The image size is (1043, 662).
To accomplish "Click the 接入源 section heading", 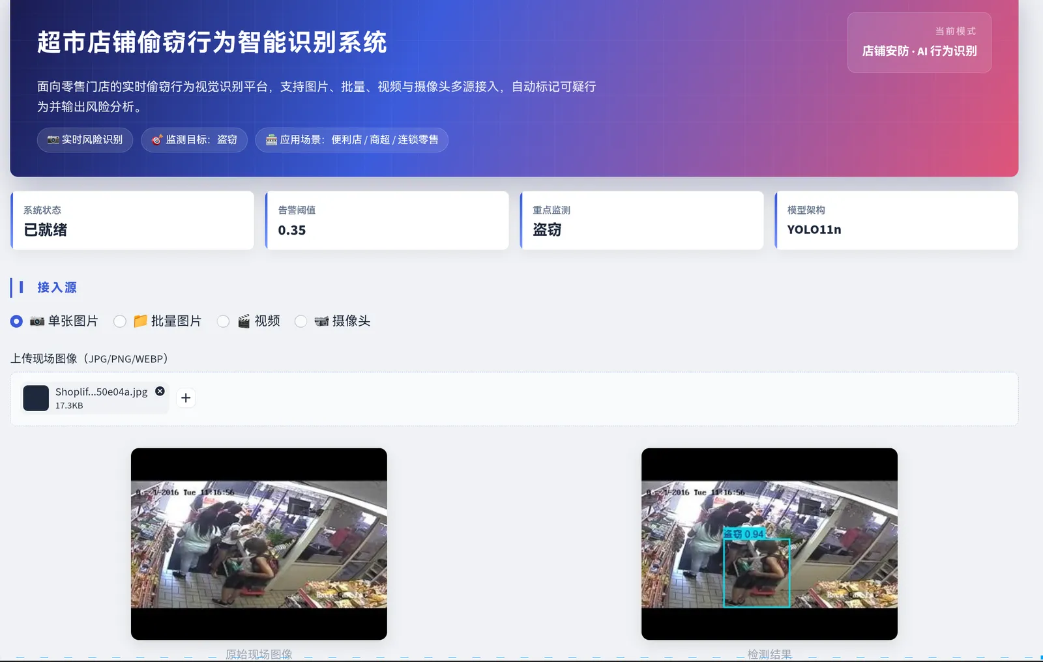I will tap(57, 287).
